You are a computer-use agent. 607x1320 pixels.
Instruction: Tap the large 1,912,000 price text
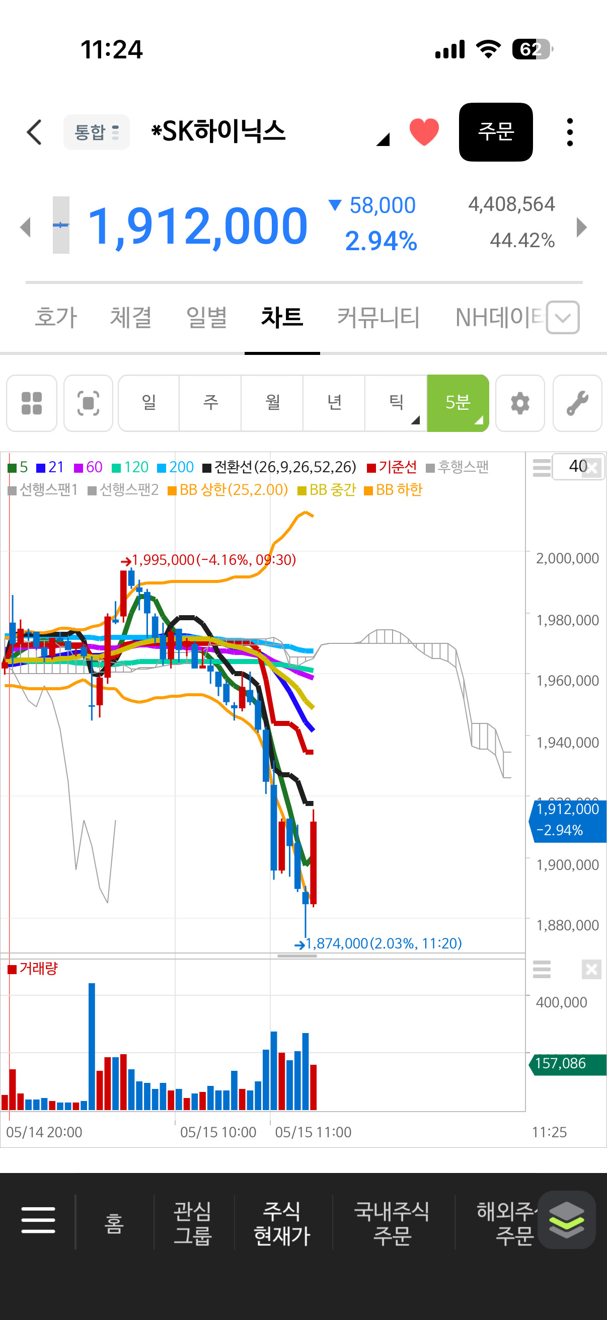pos(198,226)
